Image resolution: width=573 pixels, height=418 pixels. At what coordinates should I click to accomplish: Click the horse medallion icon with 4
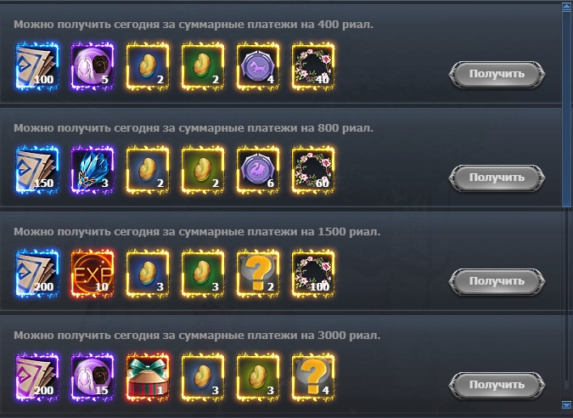pos(258,66)
